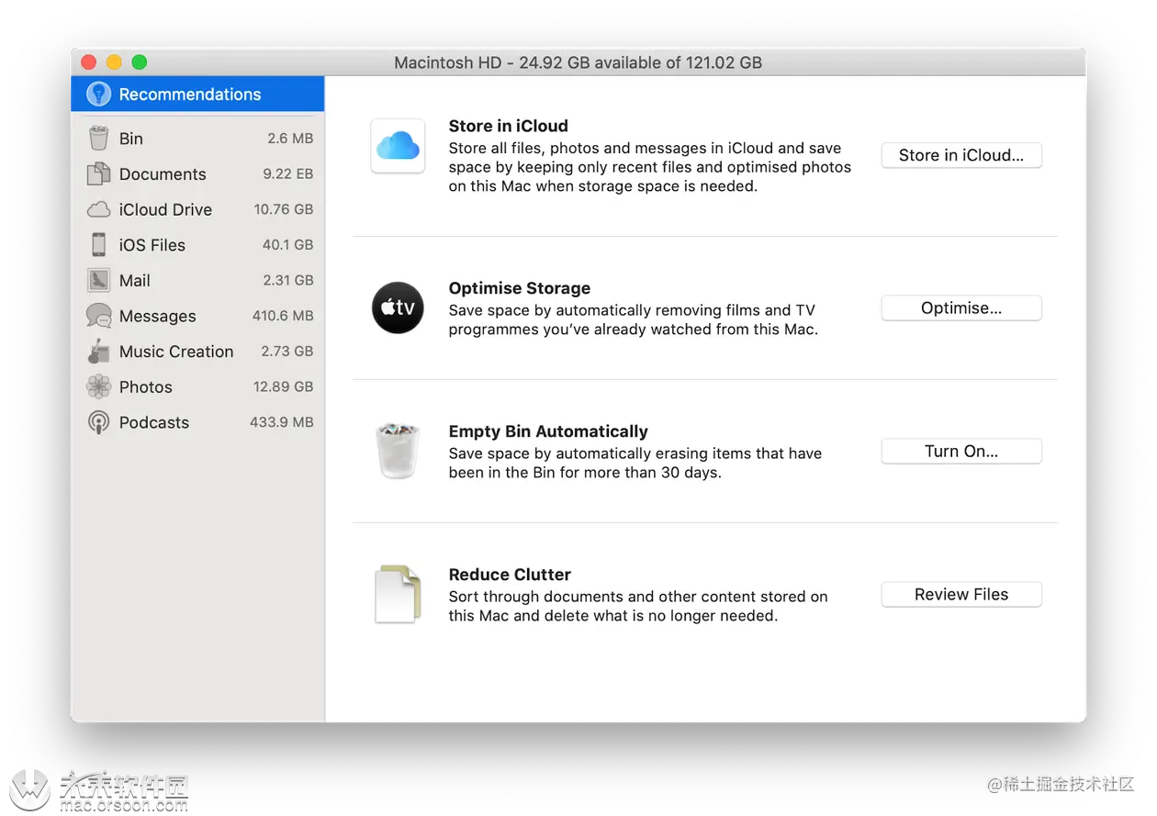Image resolution: width=1157 pixels, height=816 pixels.
Task: Click the 10.76 GB size value
Action: (x=284, y=209)
